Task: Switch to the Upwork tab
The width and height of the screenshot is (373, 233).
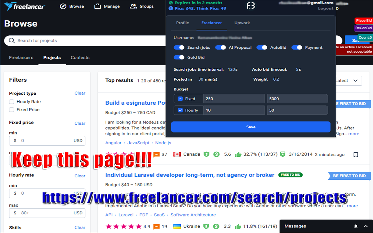Action: [x=242, y=23]
